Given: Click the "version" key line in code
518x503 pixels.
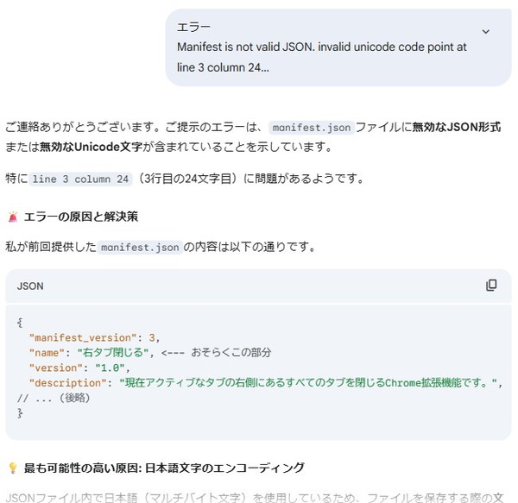Looking at the screenshot, I should 55,367.
